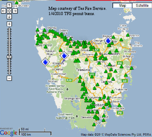Click the Zeehan town label
Screen dimensions: 152x137
pos(59,69)
